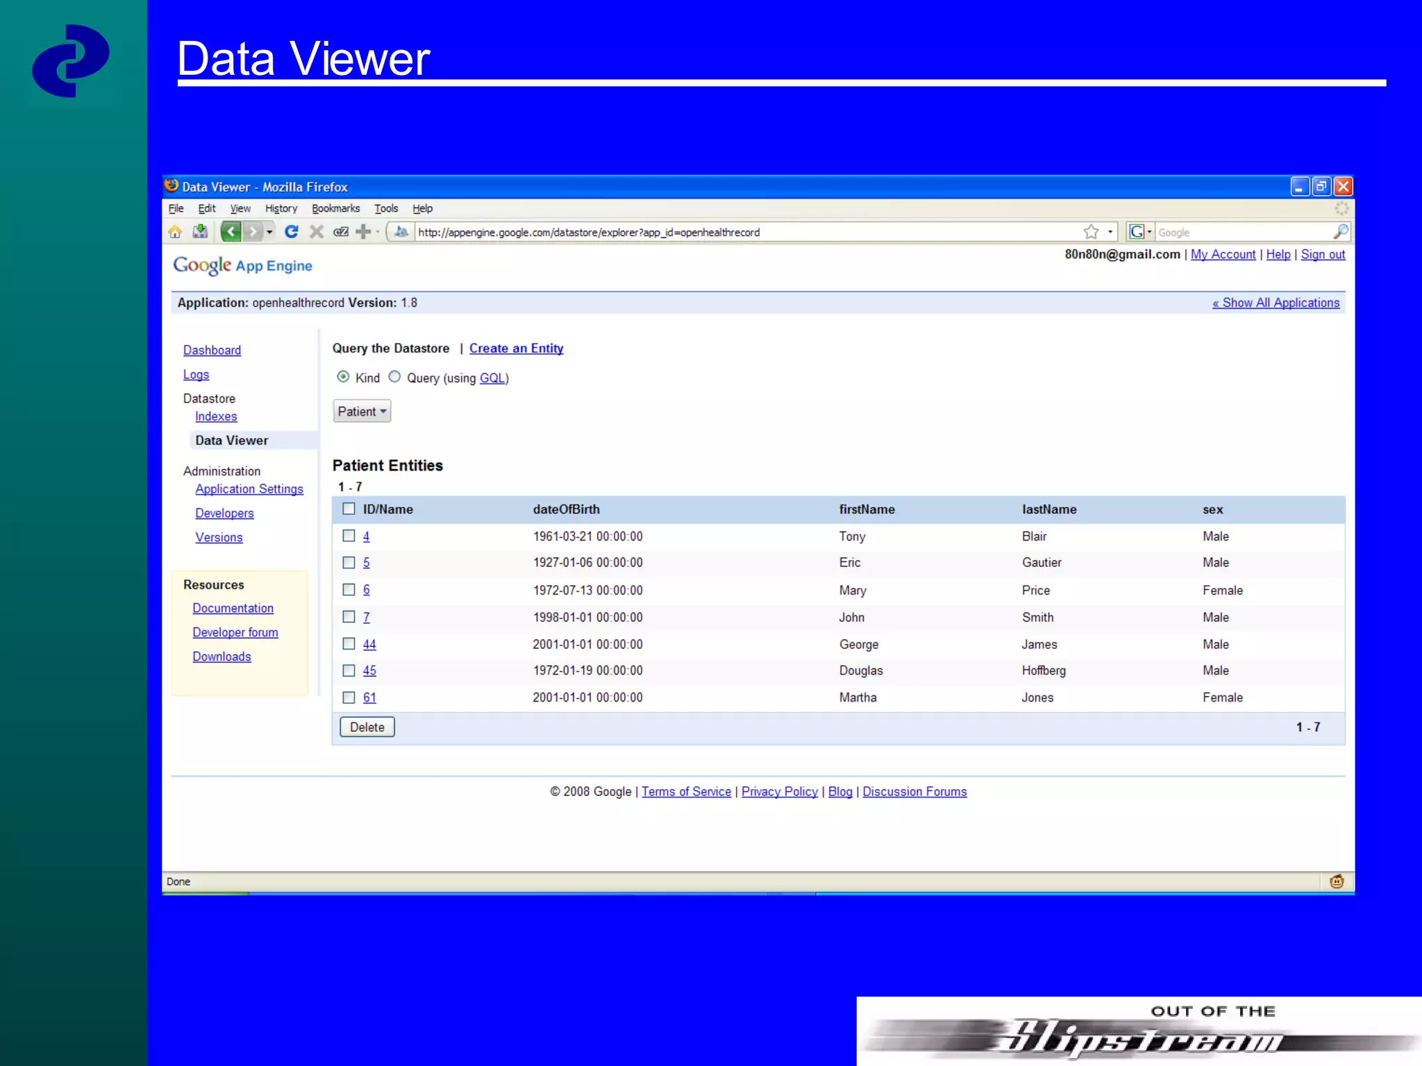
Task: Open the Indexes link
Action: pyautogui.click(x=216, y=416)
